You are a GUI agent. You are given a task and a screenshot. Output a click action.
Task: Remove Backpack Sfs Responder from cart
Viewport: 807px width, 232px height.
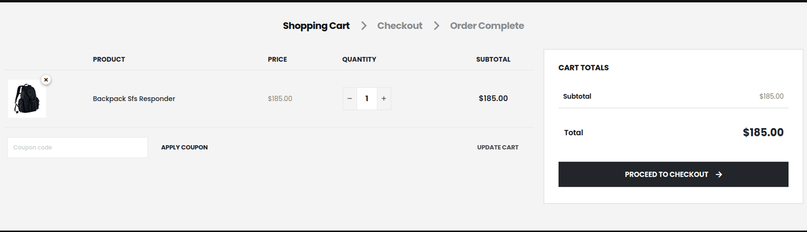pos(46,80)
